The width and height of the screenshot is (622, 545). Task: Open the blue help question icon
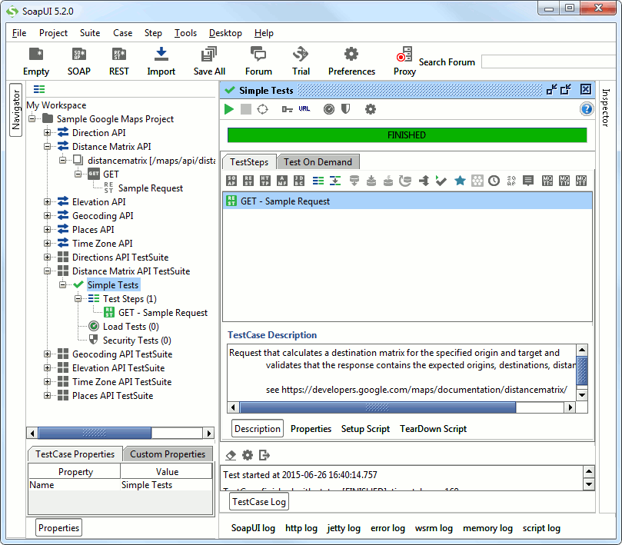tap(587, 109)
